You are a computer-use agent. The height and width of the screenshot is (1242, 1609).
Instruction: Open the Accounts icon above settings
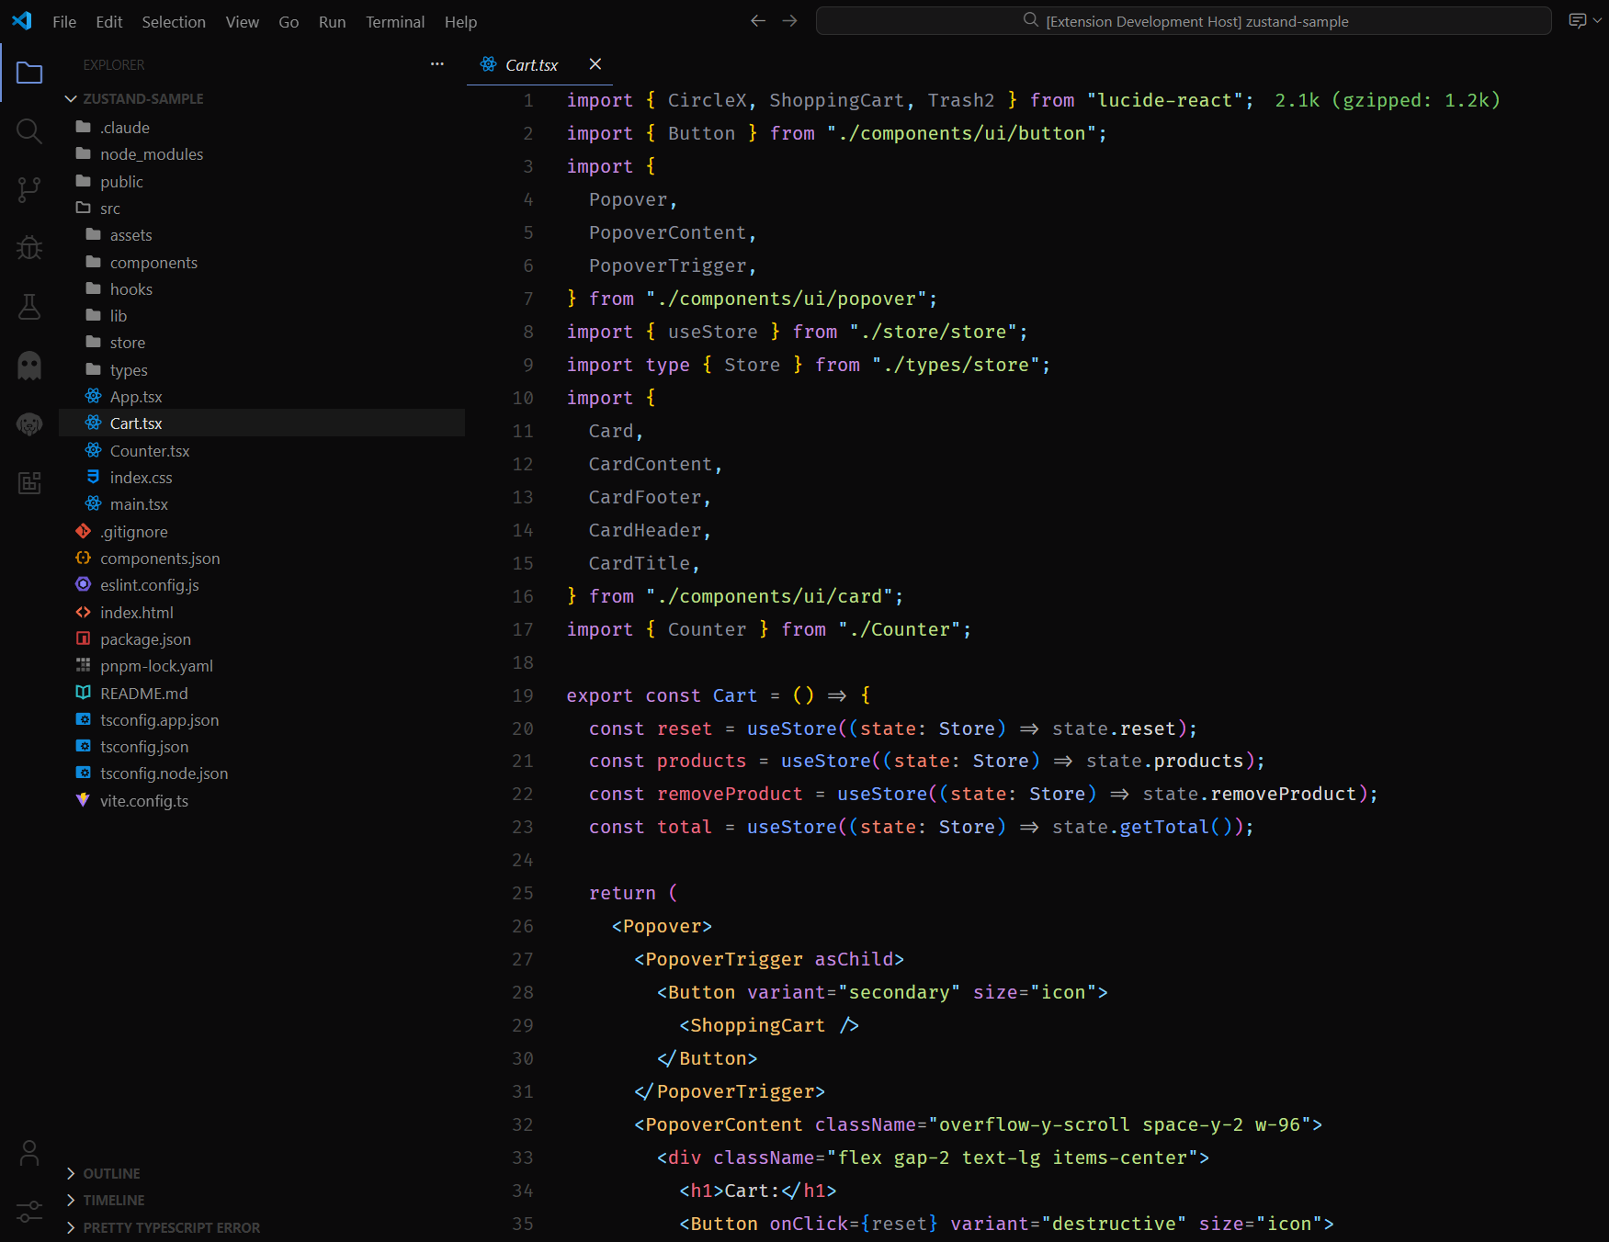28,1152
